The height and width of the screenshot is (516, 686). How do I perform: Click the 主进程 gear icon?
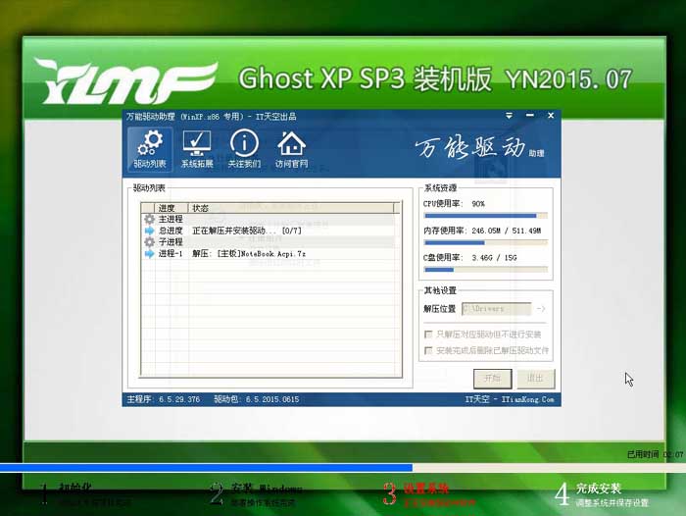point(150,219)
